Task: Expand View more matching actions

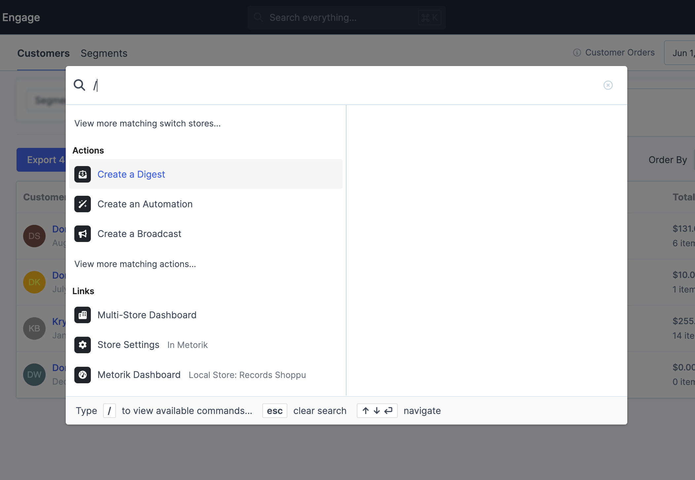Action: coord(135,264)
